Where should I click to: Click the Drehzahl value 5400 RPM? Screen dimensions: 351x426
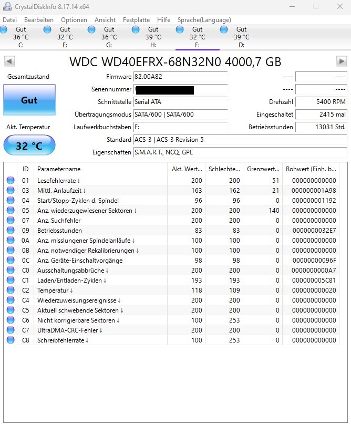pos(322,102)
